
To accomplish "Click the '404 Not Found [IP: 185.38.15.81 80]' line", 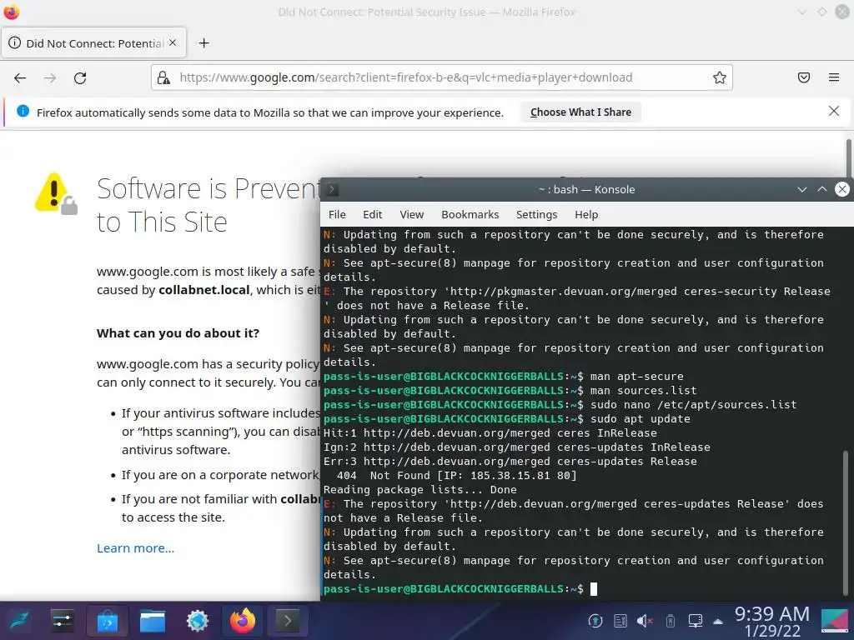I will 456,476.
